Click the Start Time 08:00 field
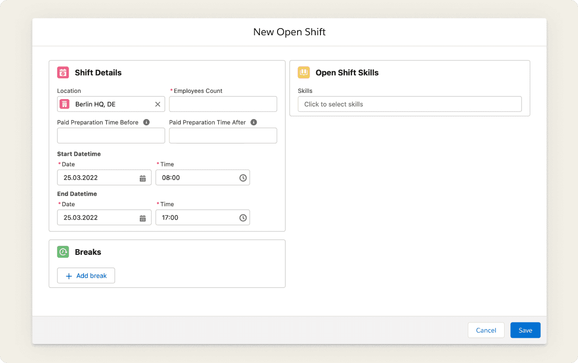Image resolution: width=578 pixels, height=363 pixels. pyautogui.click(x=203, y=178)
